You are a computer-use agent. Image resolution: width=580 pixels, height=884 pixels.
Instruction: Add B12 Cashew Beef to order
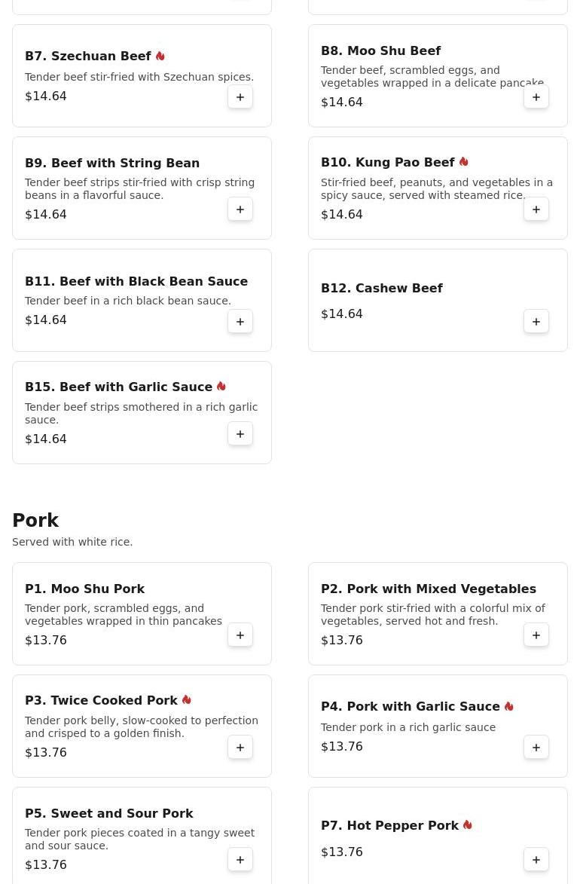tap(536, 322)
